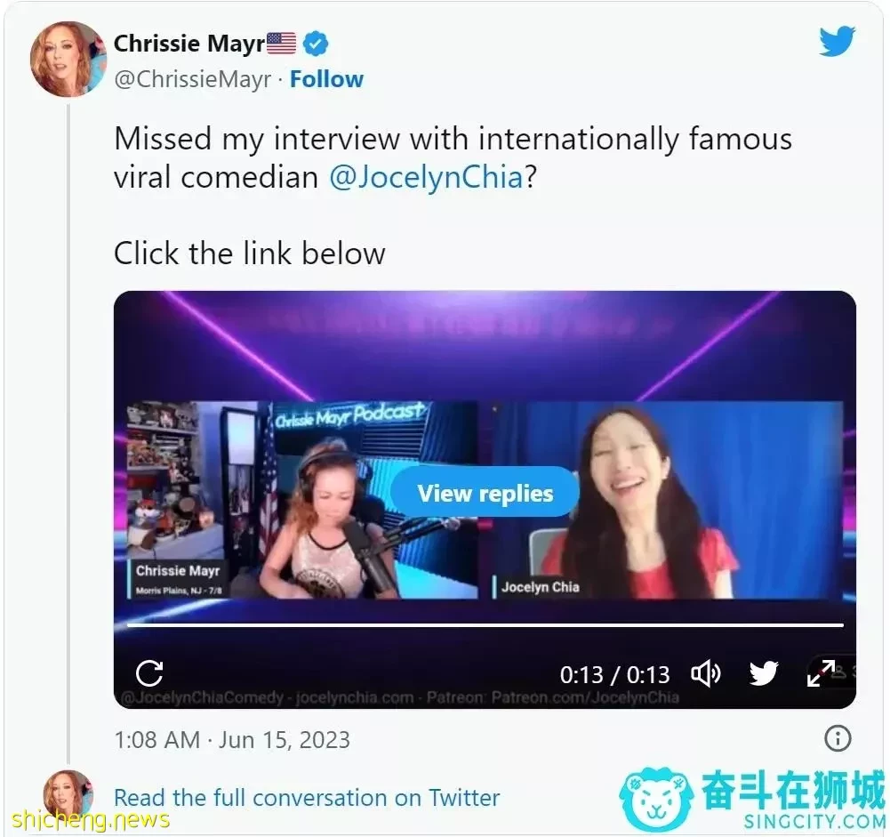Open the @JocelynChia mention
Viewport: 890px width, 837px height.
pos(426,177)
